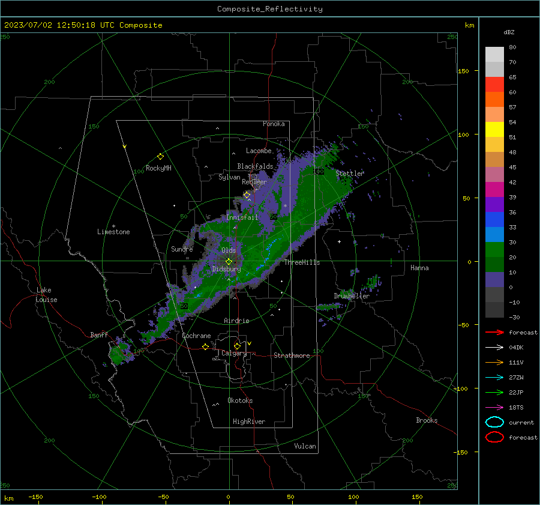540x505 pixels.
Task: Click the Sundre town label
Action: 182,249
